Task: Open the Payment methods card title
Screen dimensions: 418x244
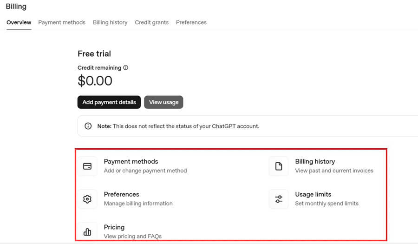Action: (x=131, y=162)
